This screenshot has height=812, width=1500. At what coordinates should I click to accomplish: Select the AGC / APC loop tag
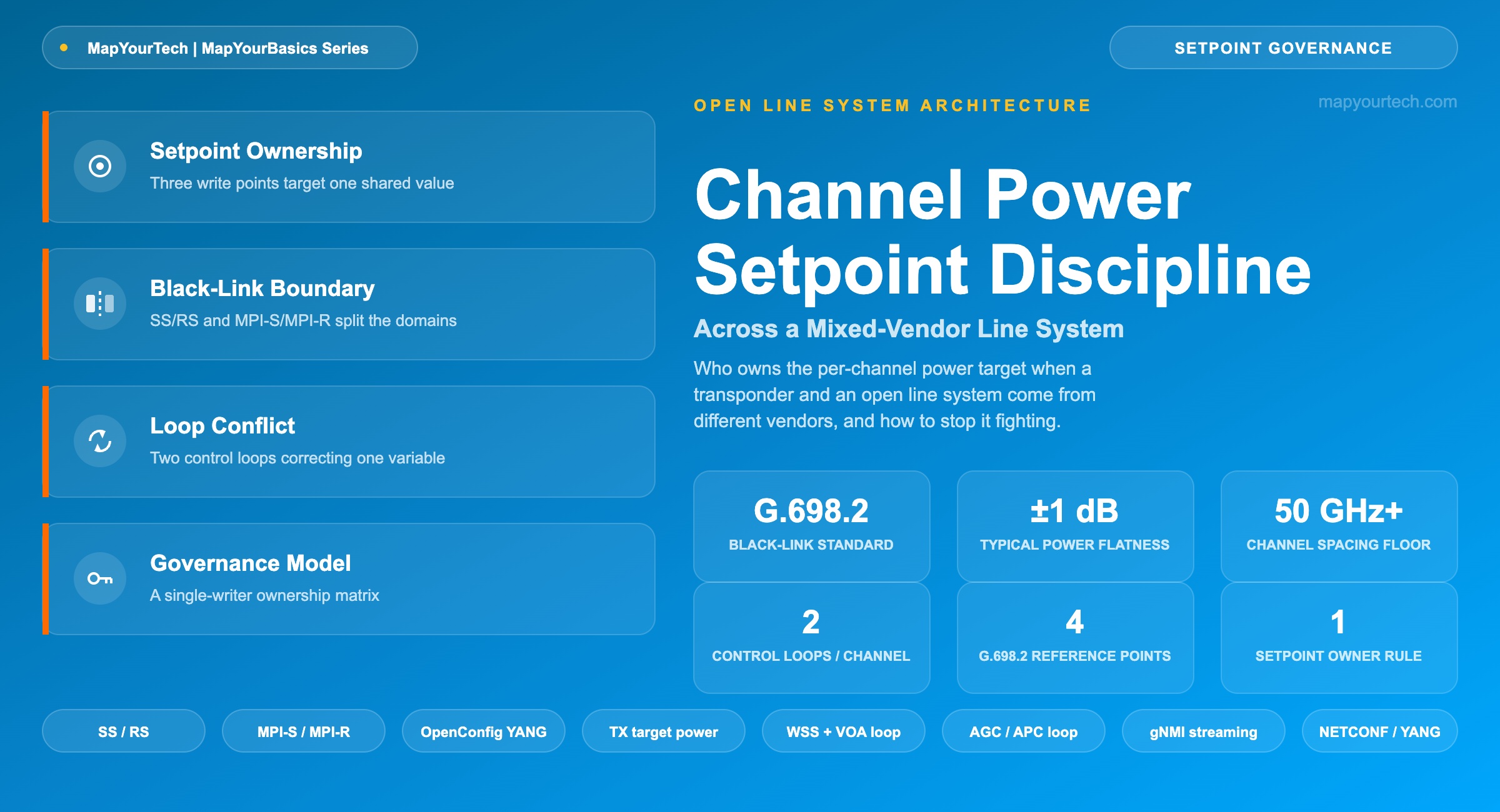[1024, 731]
